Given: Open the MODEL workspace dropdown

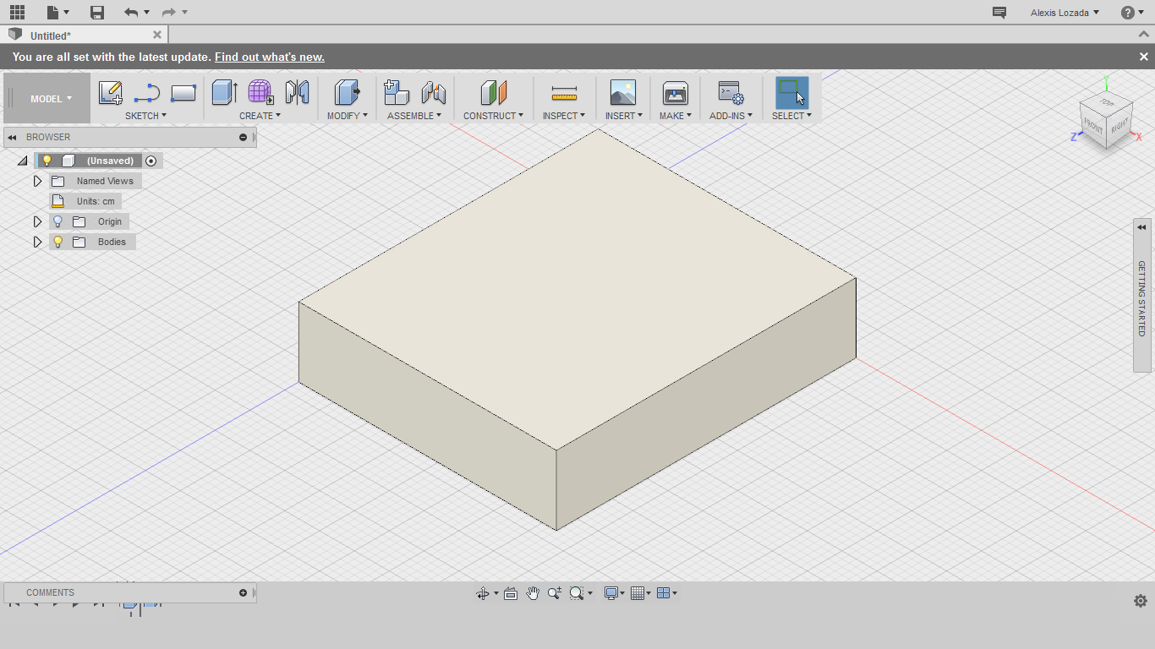Looking at the screenshot, I should (x=51, y=99).
